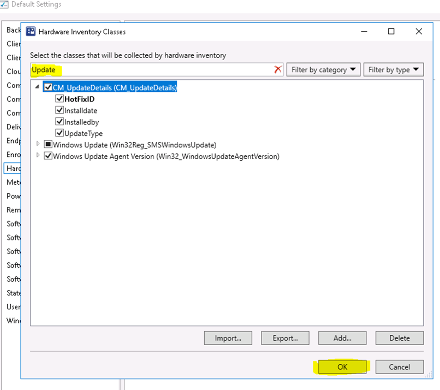Toggle the Installedby checkbox
This screenshot has height=390, width=440.
[60, 122]
